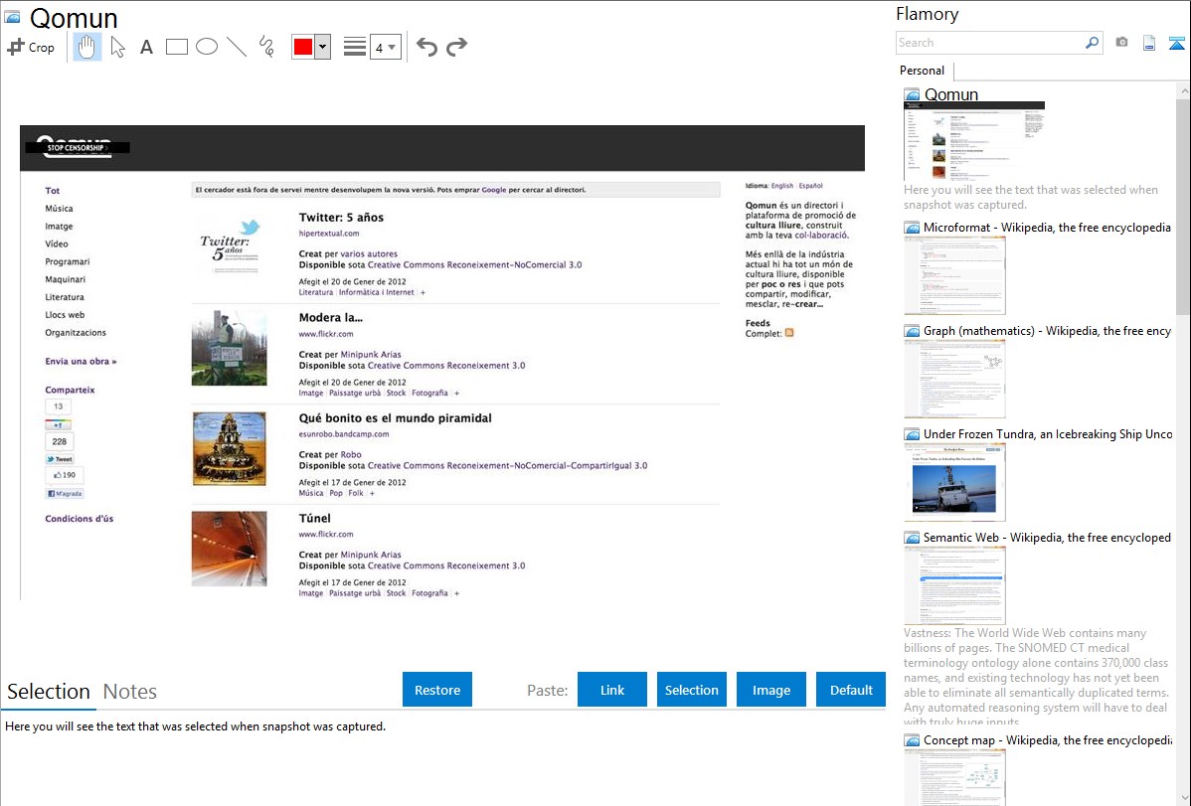
Task: Paste snapshot as Image
Action: pyautogui.click(x=770, y=690)
